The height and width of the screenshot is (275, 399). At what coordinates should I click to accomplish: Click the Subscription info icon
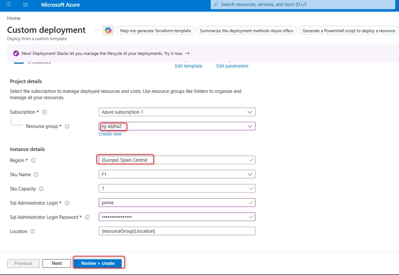click(44, 112)
